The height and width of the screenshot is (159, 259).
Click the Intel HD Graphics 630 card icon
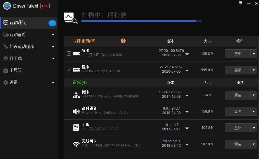click(x=76, y=54)
